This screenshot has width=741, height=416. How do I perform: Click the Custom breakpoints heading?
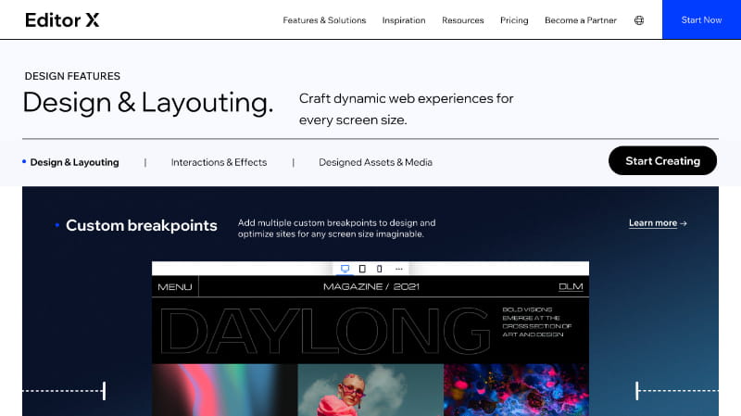pyautogui.click(x=142, y=225)
